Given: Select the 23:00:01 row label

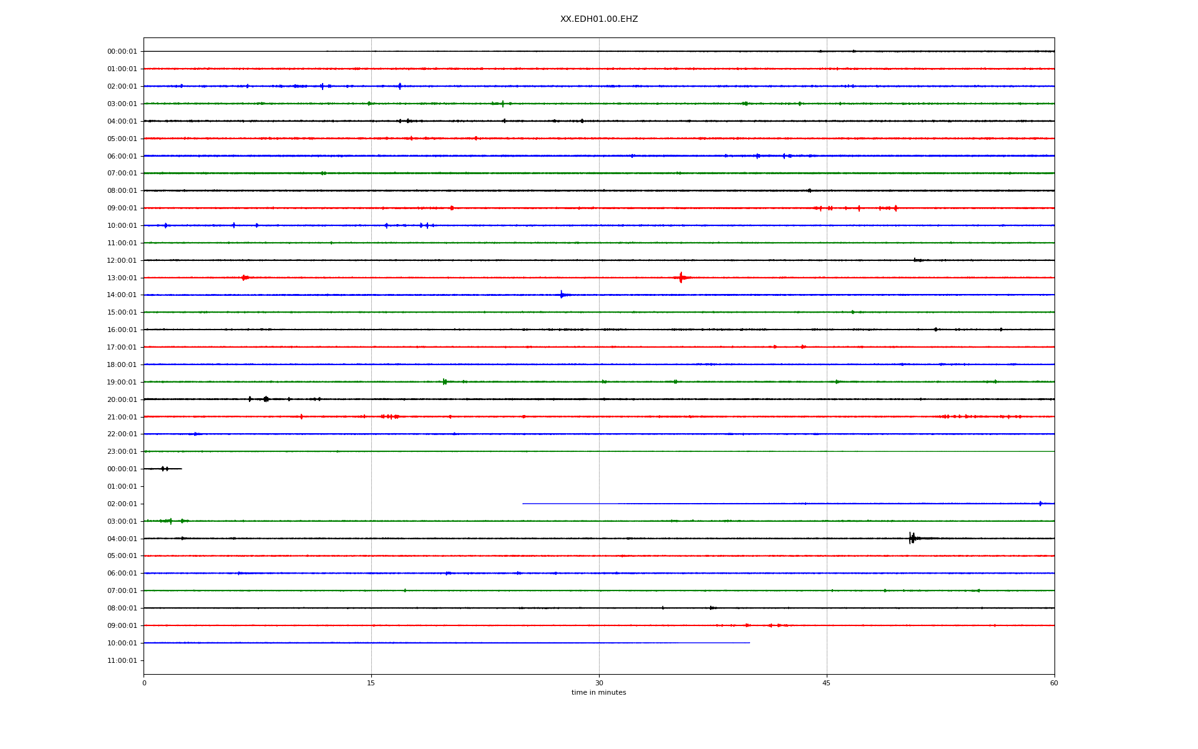Looking at the screenshot, I should (x=122, y=451).
